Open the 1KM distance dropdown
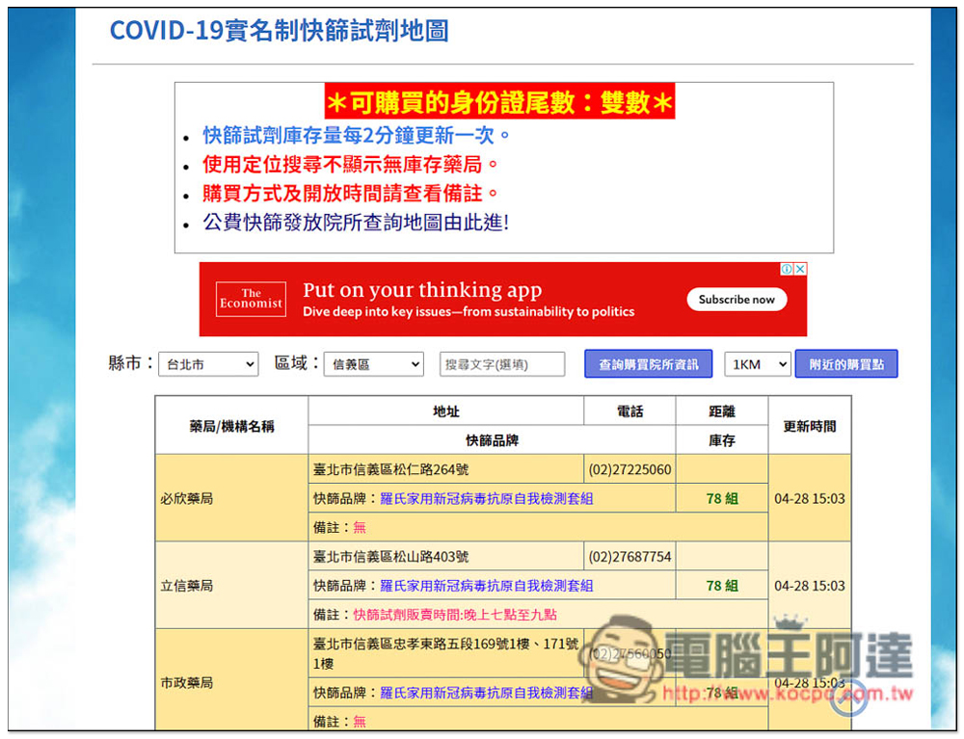The image size is (964, 739). (x=757, y=364)
